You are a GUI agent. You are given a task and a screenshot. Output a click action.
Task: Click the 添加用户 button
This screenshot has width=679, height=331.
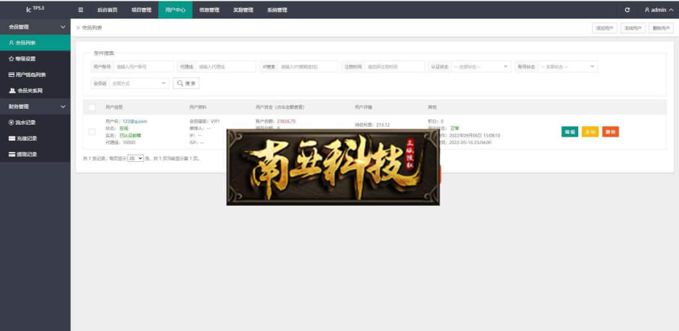click(605, 28)
